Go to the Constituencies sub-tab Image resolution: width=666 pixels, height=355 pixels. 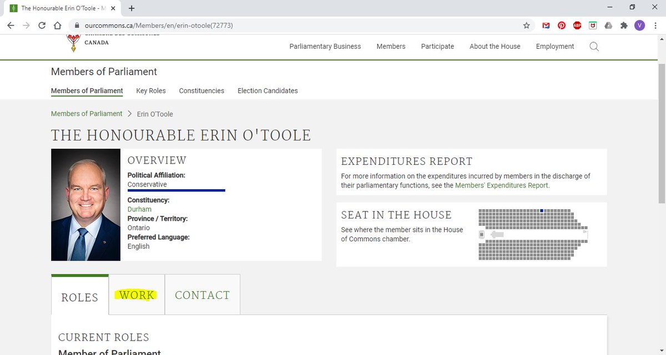(201, 90)
